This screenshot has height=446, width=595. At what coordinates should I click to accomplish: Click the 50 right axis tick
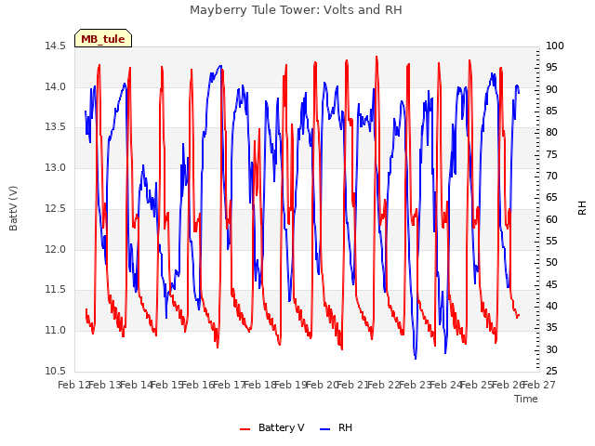tap(551, 262)
